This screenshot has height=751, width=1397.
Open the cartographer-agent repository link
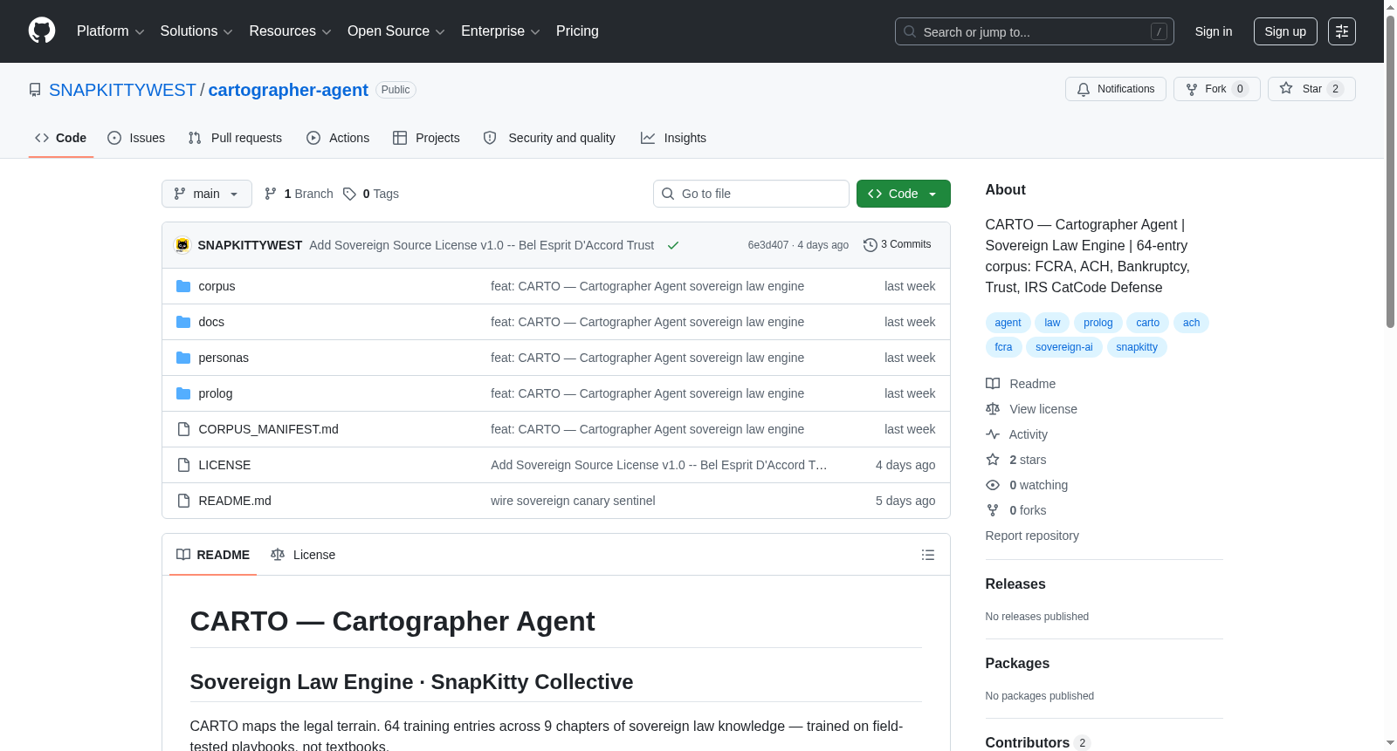pyautogui.click(x=288, y=90)
